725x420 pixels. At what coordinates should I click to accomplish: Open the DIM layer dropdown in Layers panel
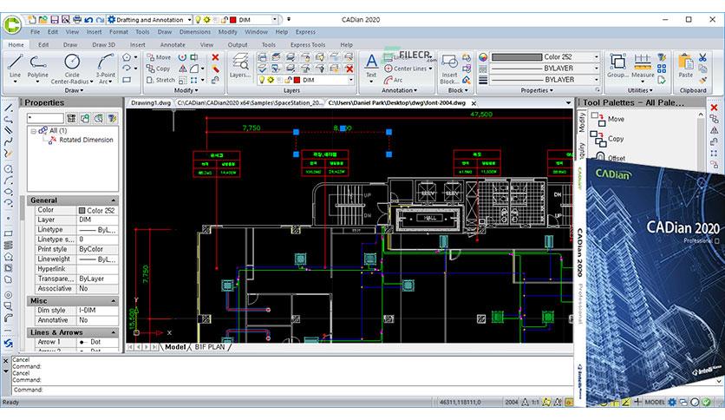[x=351, y=80]
